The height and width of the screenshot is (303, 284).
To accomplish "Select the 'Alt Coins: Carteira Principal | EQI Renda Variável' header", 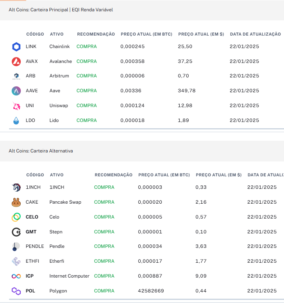I will 61,10.
